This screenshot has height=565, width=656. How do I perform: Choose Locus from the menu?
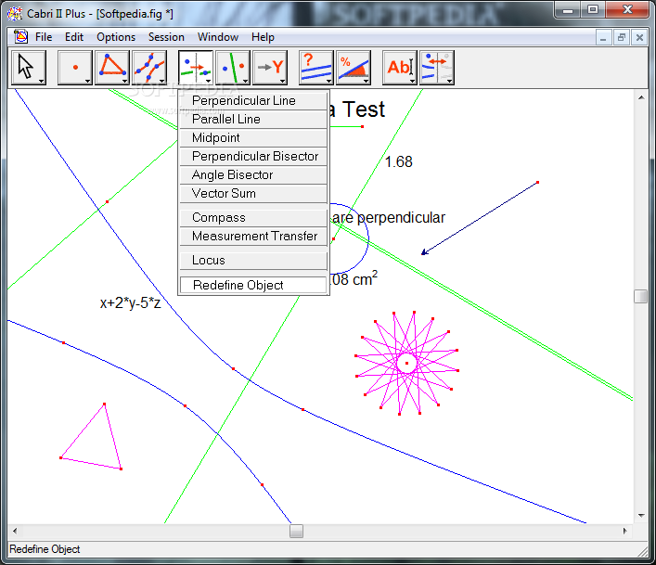pyautogui.click(x=253, y=261)
